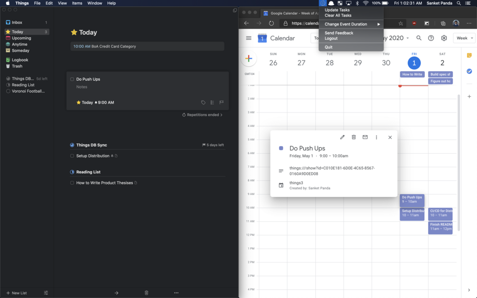Screen dimensions: 477x298
Task: Check off the Setup Distribution to-do
Action: click(x=72, y=156)
